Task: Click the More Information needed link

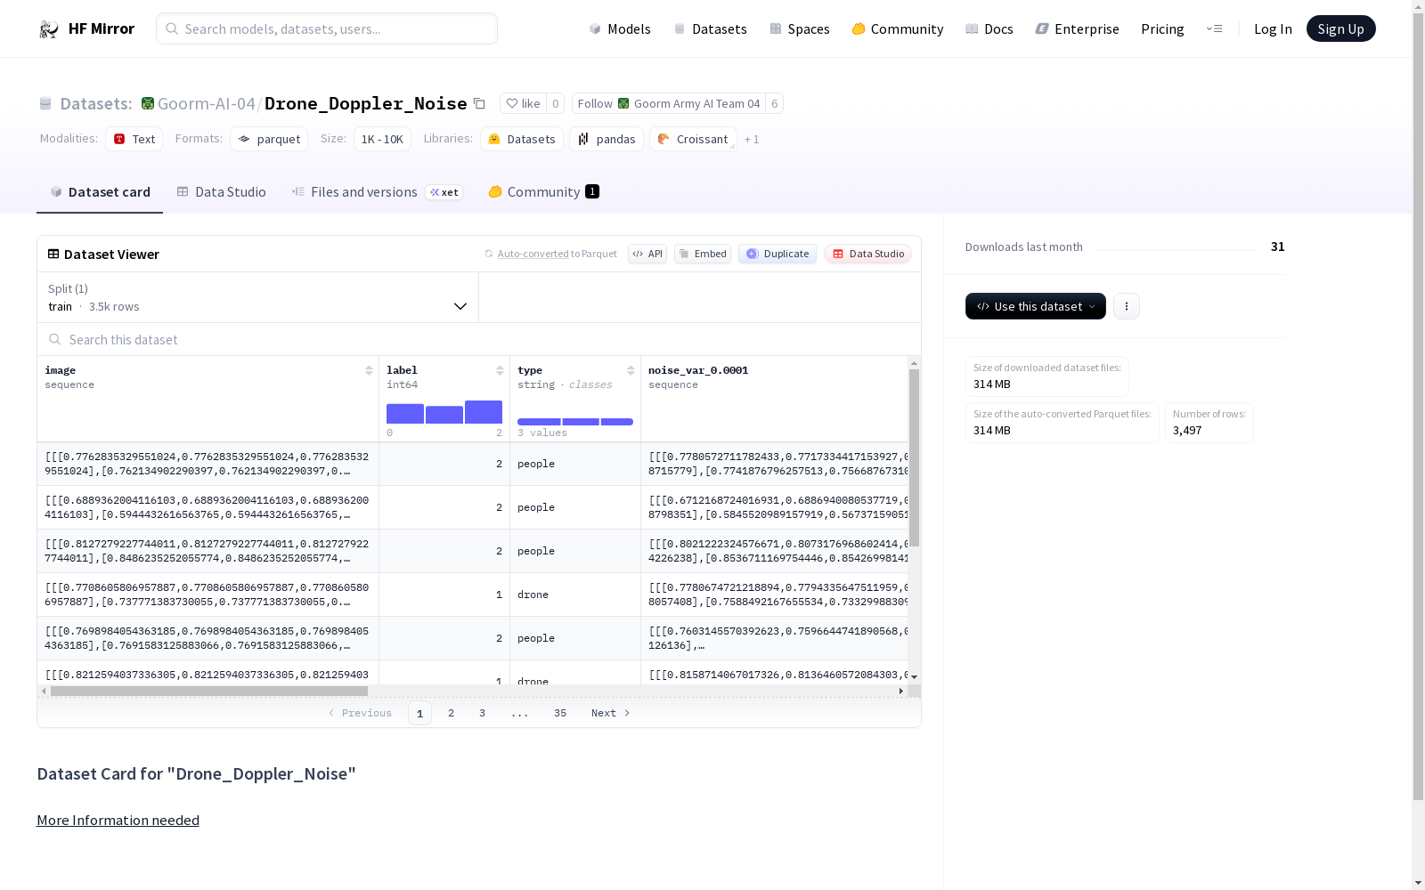Action: click(x=118, y=820)
